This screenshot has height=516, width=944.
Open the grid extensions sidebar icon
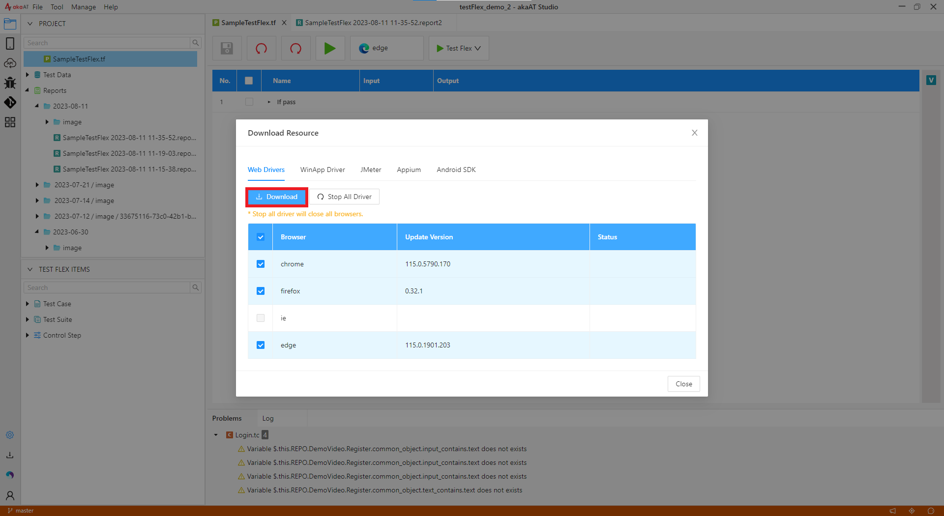[x=10, y=122]
